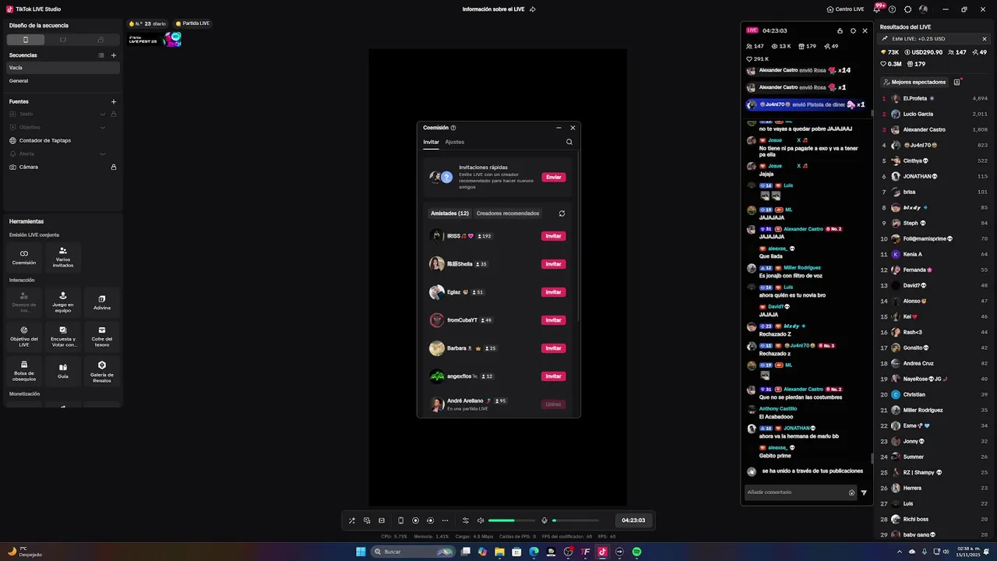The height and width of the screenshot is (561, 997).
Task: Select the Contador de Taptaps source
Action: point(63,140)
